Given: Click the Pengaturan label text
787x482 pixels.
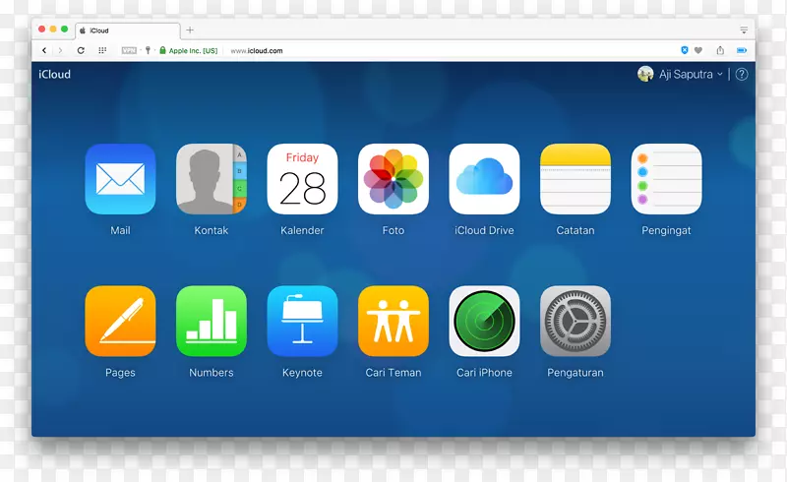Looking at the screenshot, I should (575, 373).
